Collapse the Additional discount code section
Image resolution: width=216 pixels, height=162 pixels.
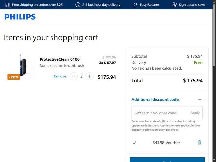(x=200, y=99)
